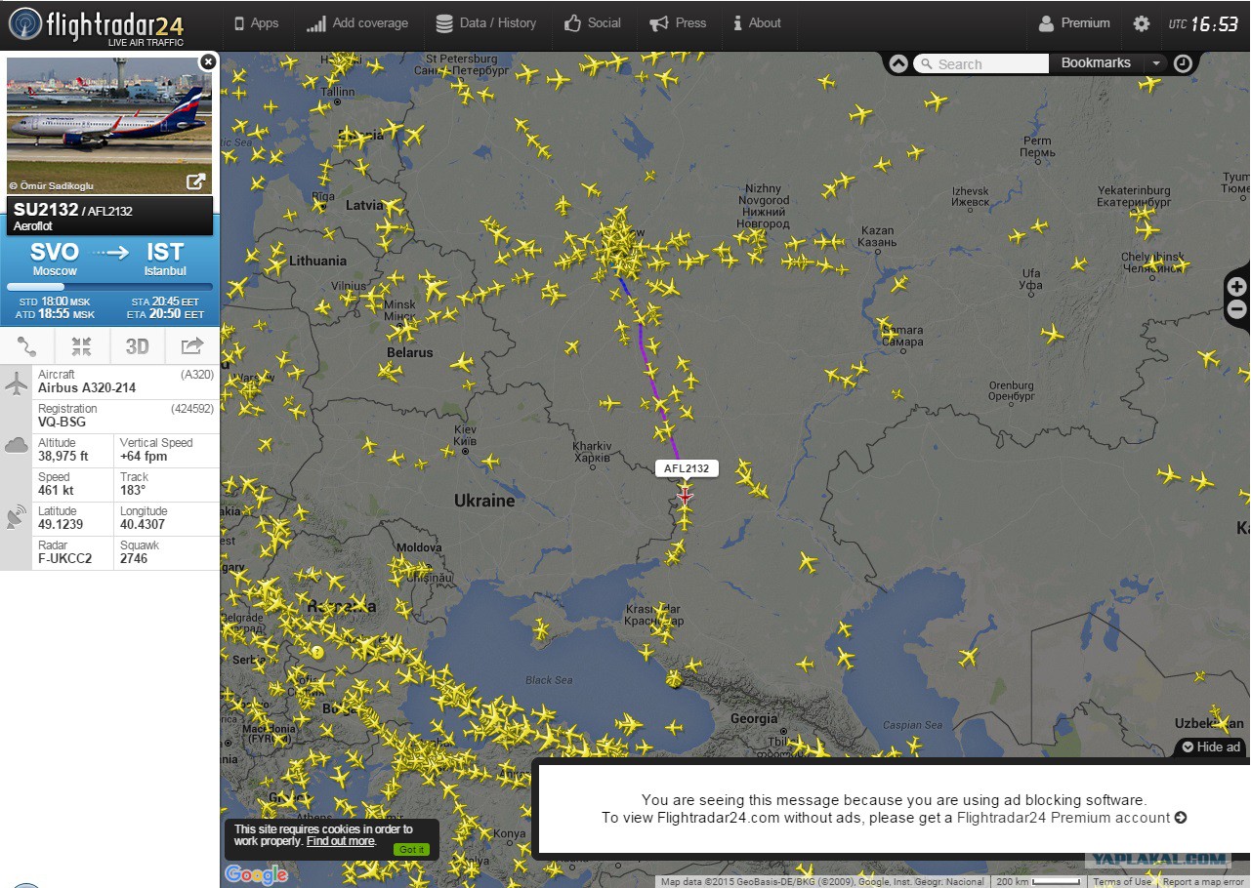Viewport: 1251px width, 888px height.
Task: Open the Apps menu
Action: (x=257, y=23)
